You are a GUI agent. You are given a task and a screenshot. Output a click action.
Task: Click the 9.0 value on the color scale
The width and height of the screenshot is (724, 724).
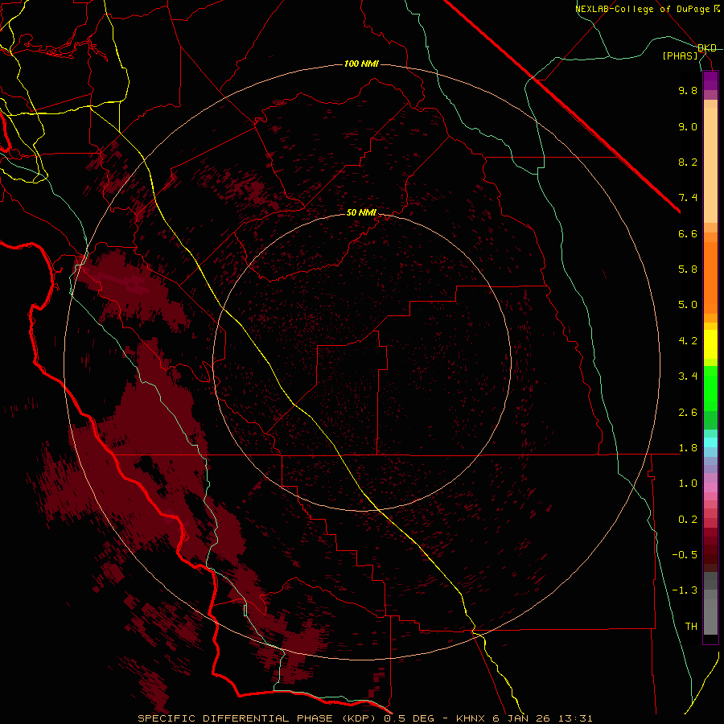coord(688,126)
